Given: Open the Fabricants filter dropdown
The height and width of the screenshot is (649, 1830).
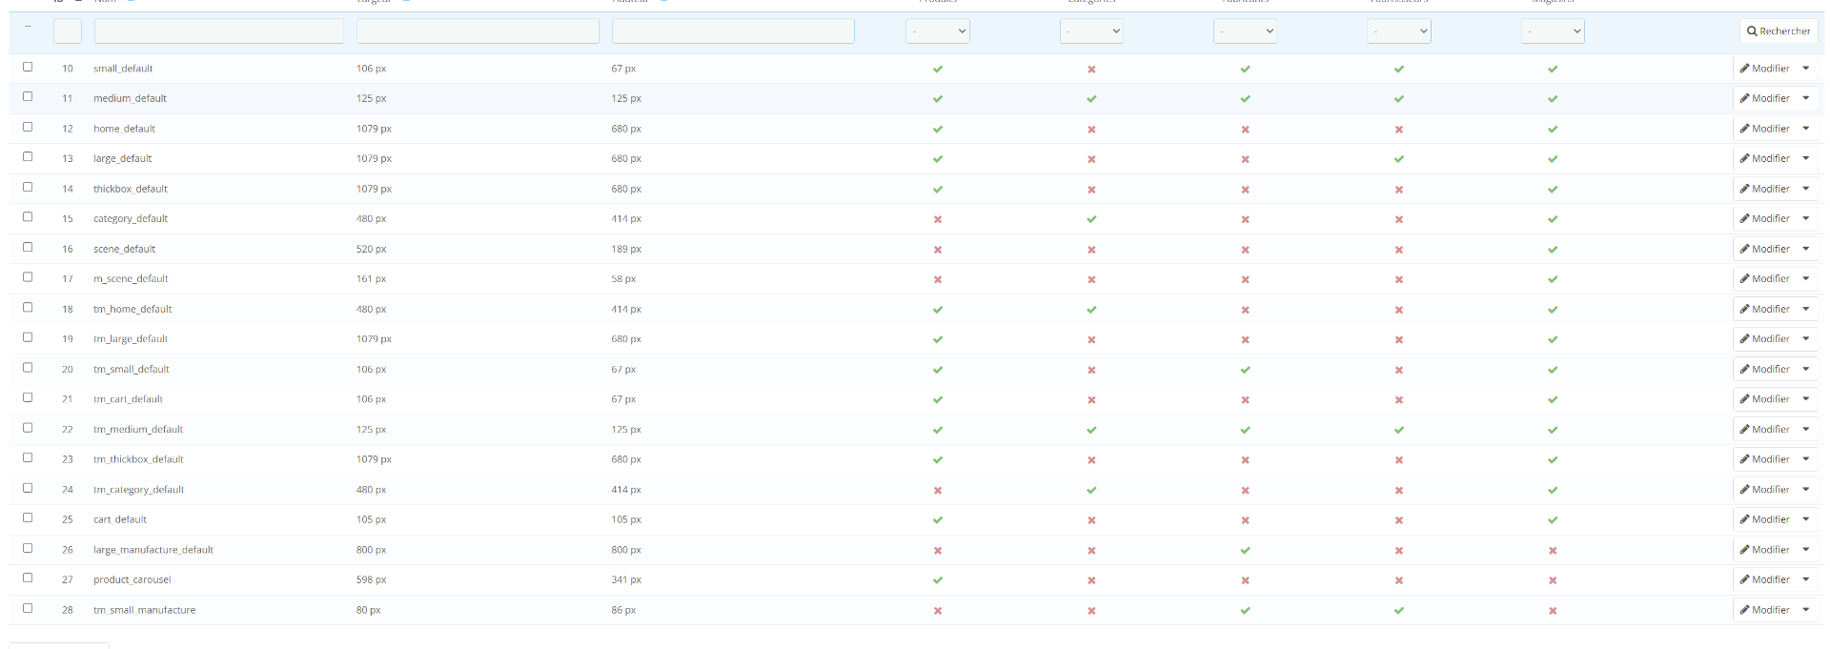Looking at the screenshot, I should coord(1245,31).
